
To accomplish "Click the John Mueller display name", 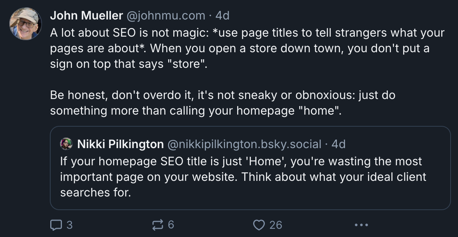I will [x=86, y=16].
